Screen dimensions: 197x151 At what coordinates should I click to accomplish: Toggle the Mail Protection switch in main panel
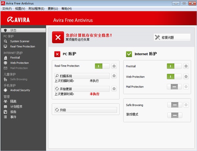174,86
